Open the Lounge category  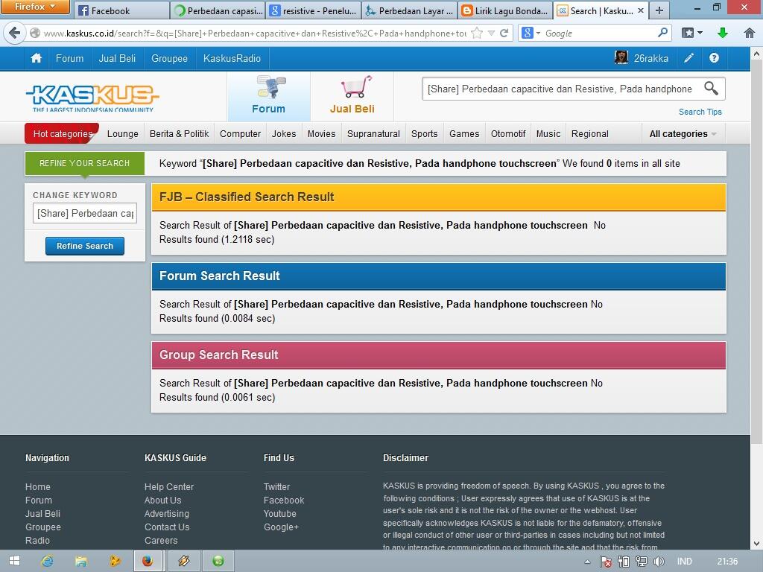pos(123,134)
